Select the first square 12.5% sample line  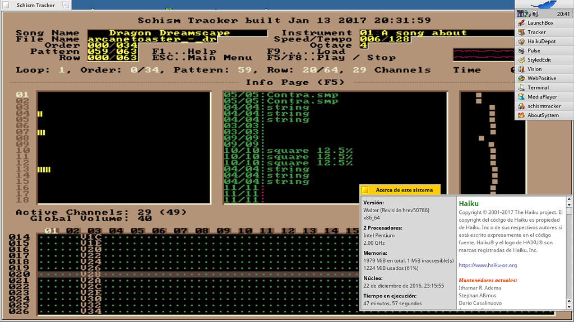tap(288, 151)
